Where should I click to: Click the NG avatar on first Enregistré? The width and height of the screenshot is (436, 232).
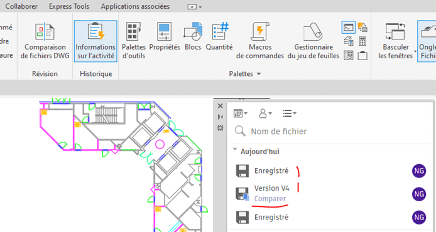point(419,171)
